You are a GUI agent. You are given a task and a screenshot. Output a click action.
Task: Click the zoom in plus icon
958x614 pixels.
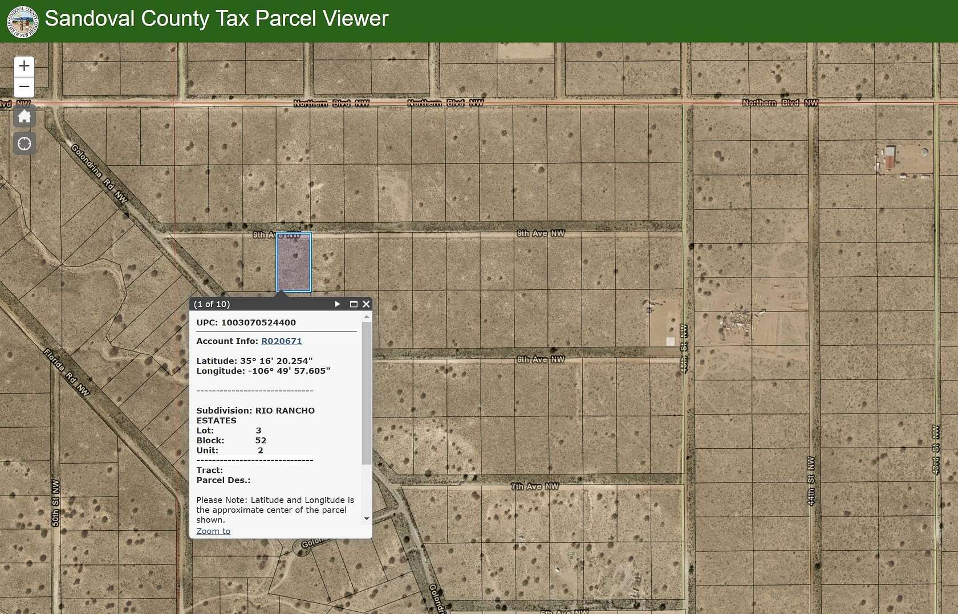(24, 65)
